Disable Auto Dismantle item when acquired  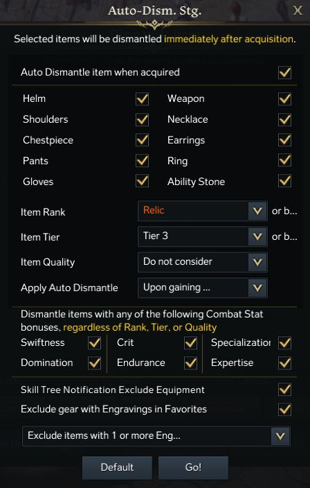coord(285,73)
